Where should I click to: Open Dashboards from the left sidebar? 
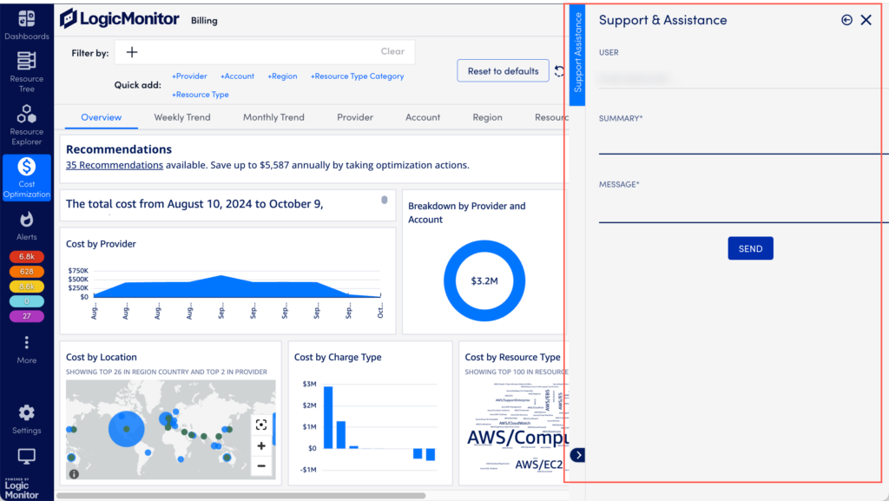(x=26, y=21)
